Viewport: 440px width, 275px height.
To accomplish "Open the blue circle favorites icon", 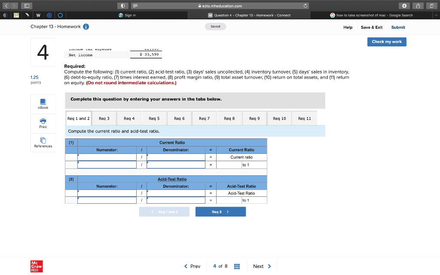I will pos(60,15).
